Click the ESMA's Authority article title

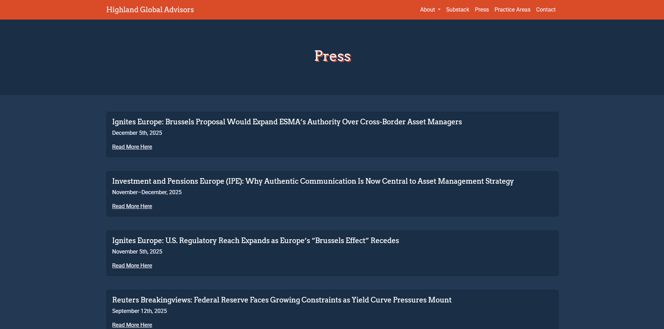pos(287,122)
